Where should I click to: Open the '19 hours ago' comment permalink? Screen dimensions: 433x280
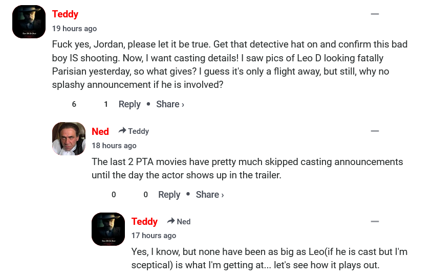pyautogui.click(x=74, y=29)
